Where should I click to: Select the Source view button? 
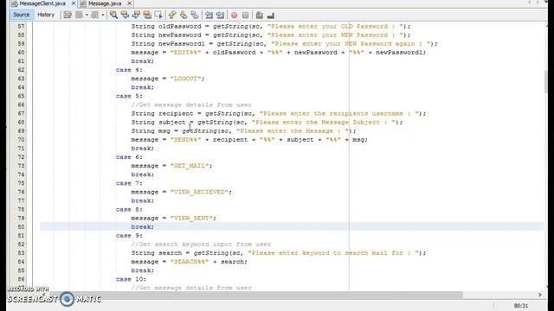21,15
